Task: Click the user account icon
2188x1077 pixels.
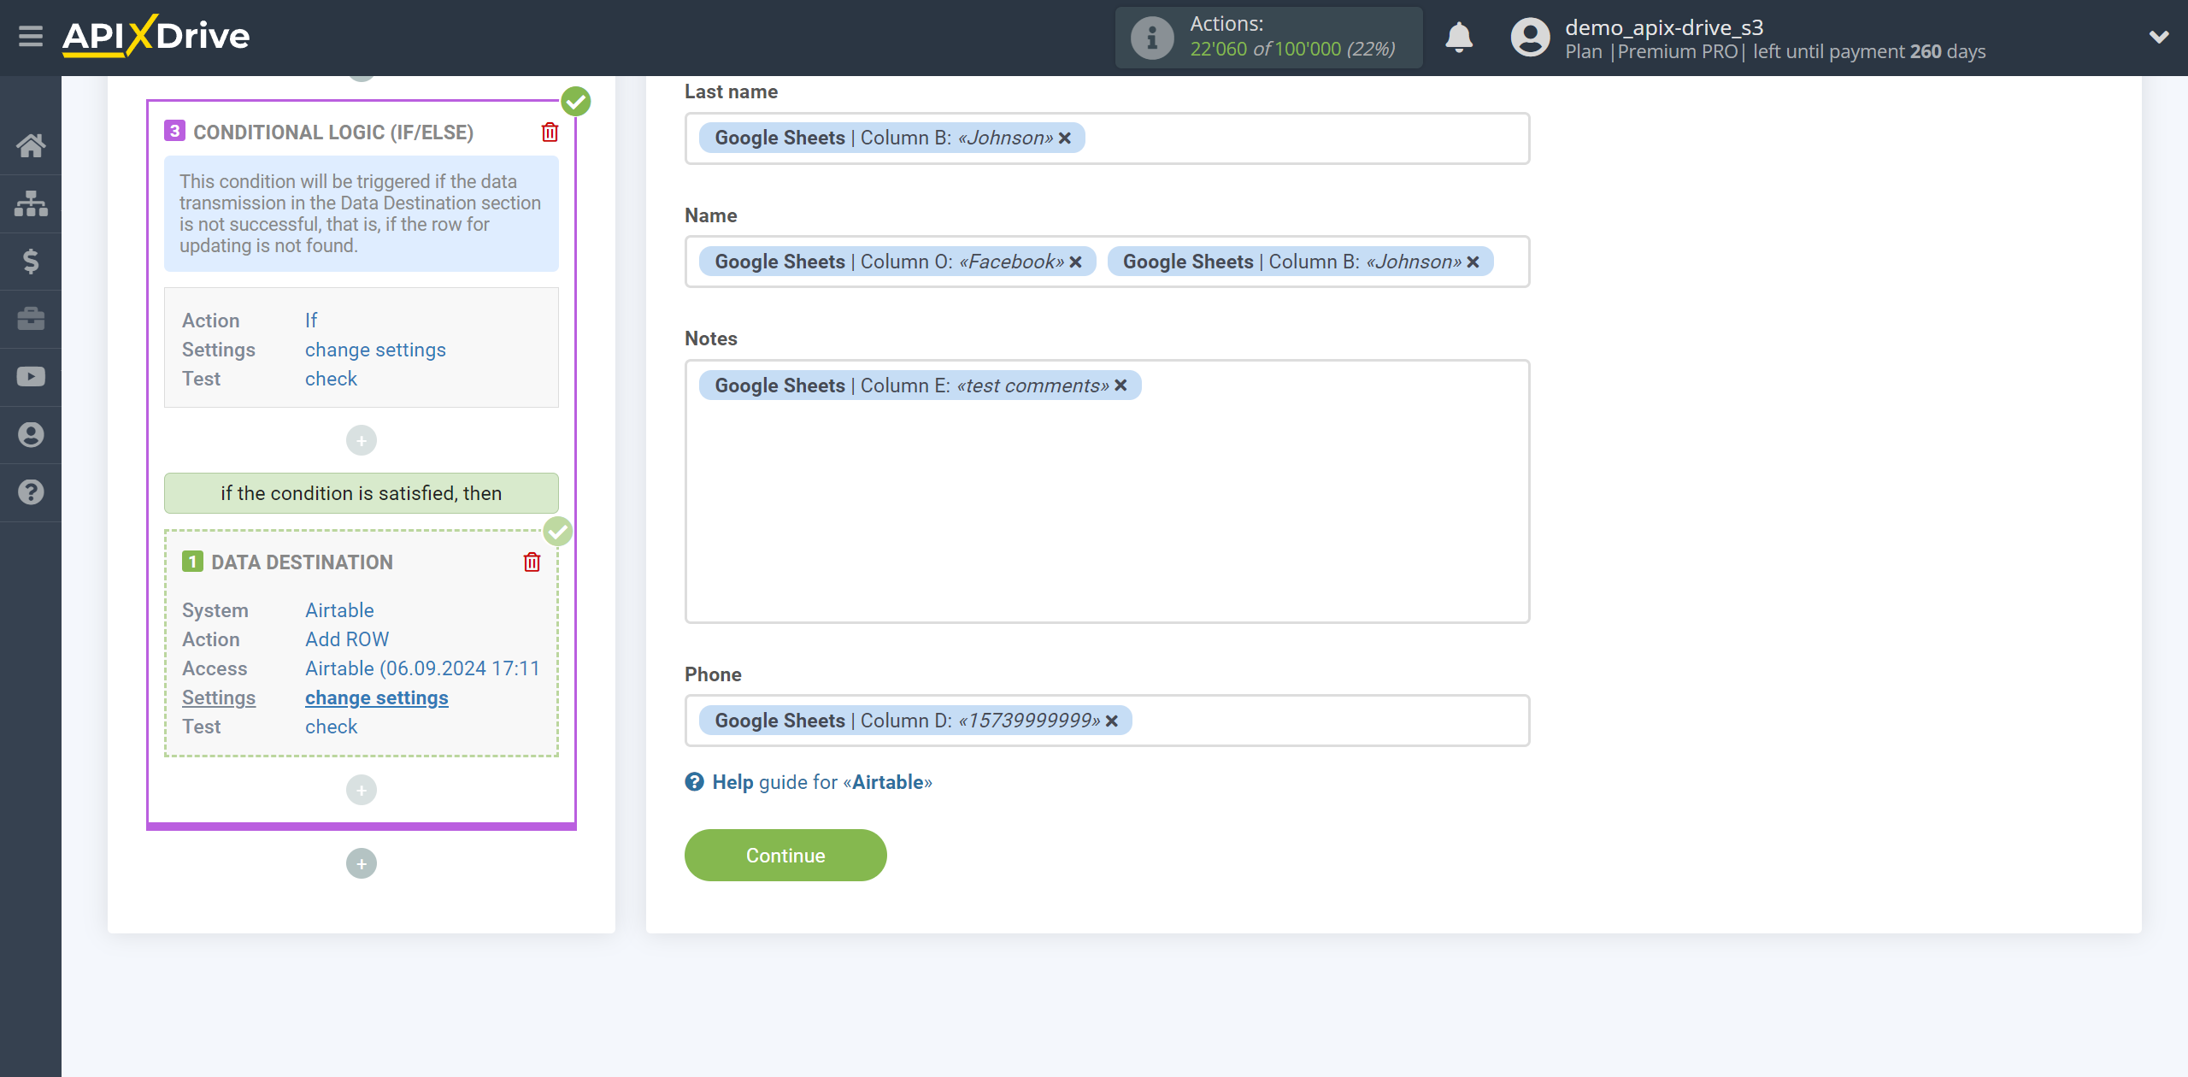Action: 1525,36
